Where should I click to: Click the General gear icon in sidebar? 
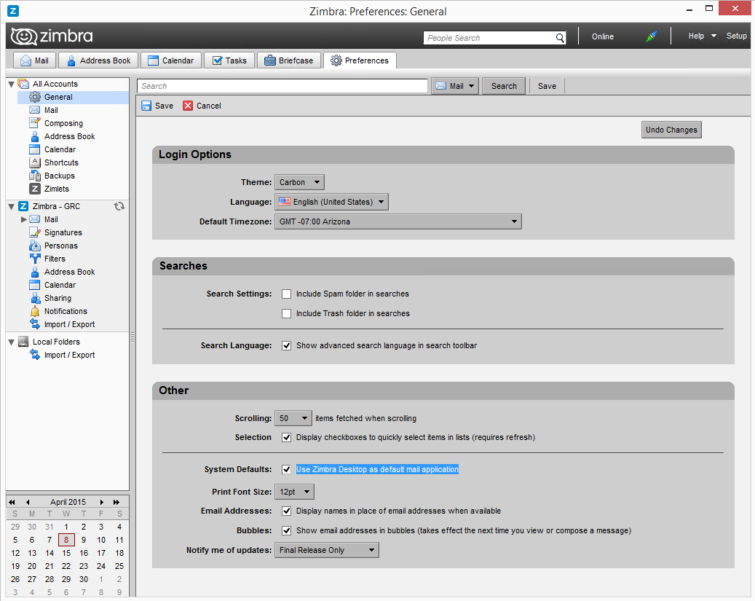(35, 97)
